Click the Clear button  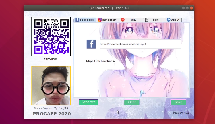(x=132, y=102)
